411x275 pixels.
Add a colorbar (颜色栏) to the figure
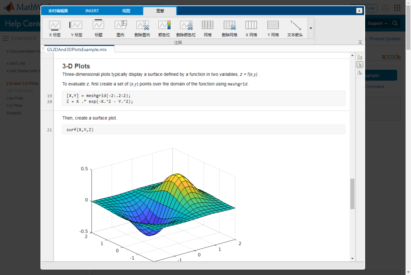[x=164, y=28]
